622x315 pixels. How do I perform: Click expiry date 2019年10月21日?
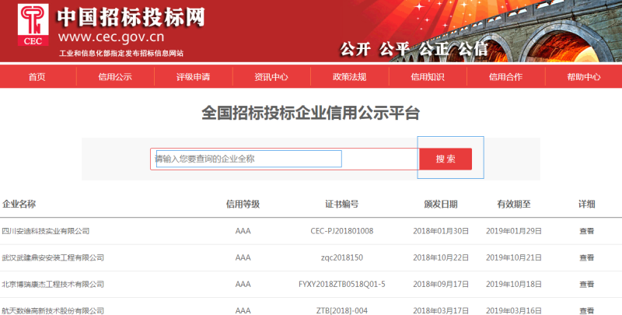[514, 257]
